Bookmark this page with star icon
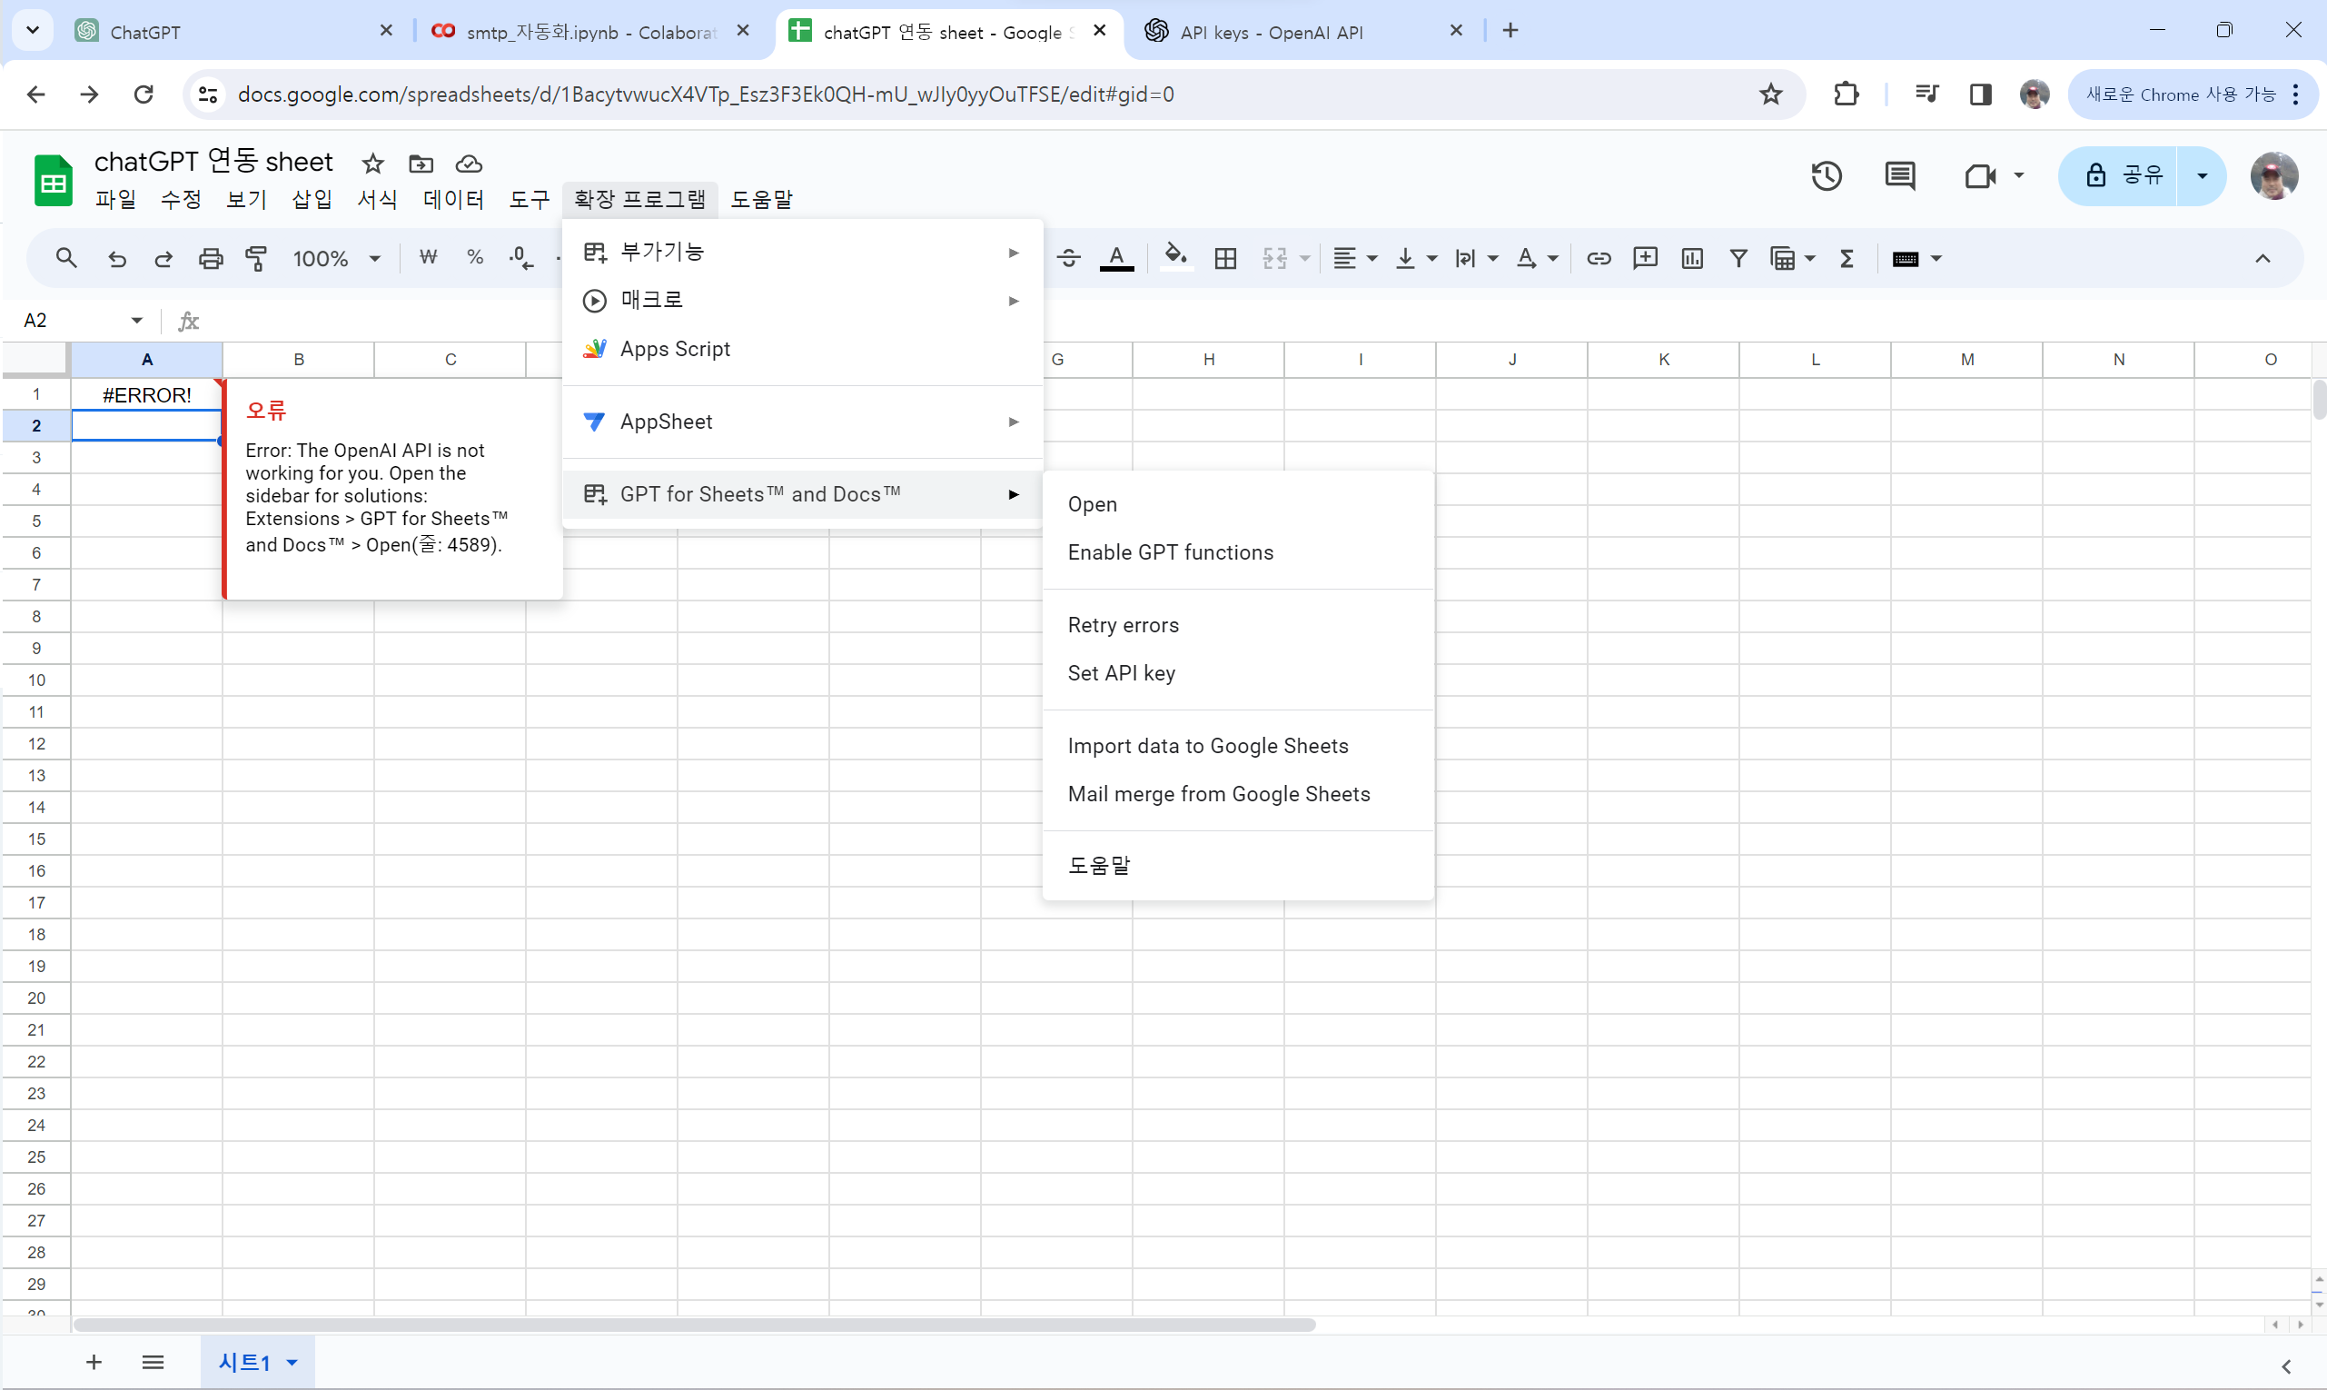Screen dimensions: 2327x1390 pyautogui.click(x=1770, y=94)
